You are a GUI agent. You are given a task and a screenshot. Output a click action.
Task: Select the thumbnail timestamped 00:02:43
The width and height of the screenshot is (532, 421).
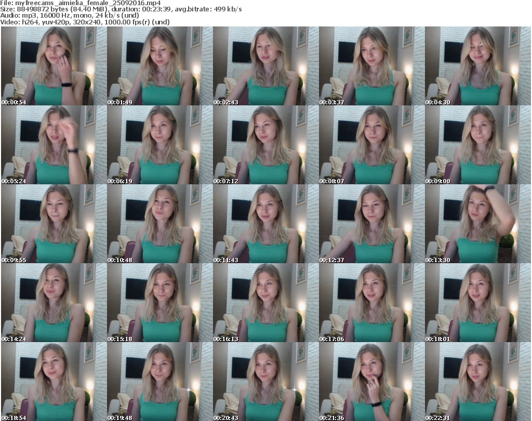point(266,66)
